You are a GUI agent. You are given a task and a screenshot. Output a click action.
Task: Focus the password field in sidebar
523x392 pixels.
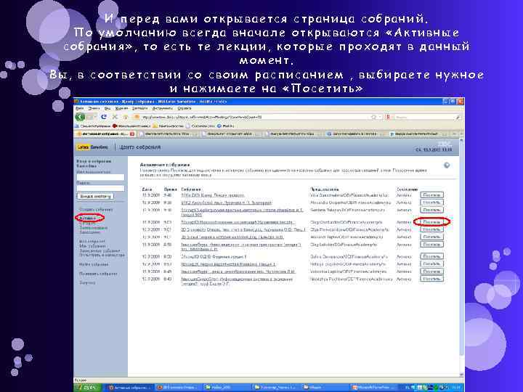pyautogui.click(x=100, y=189)
